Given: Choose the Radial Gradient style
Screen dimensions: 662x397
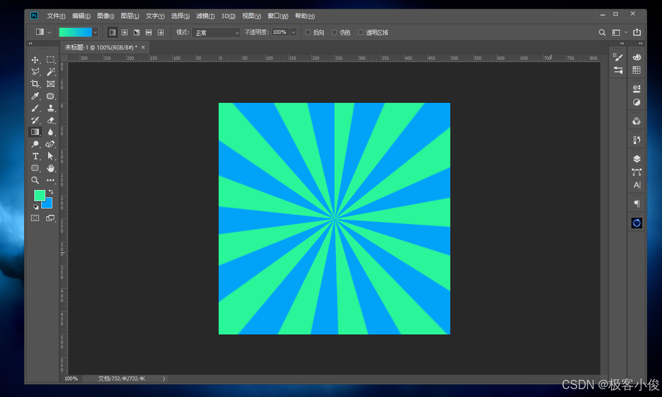Looking at the screenshot, I should pyautogui.click(x=125, y=32).
